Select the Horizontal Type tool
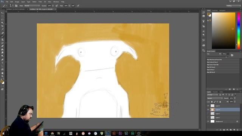 pyautogui.click(x=2, y=63)
